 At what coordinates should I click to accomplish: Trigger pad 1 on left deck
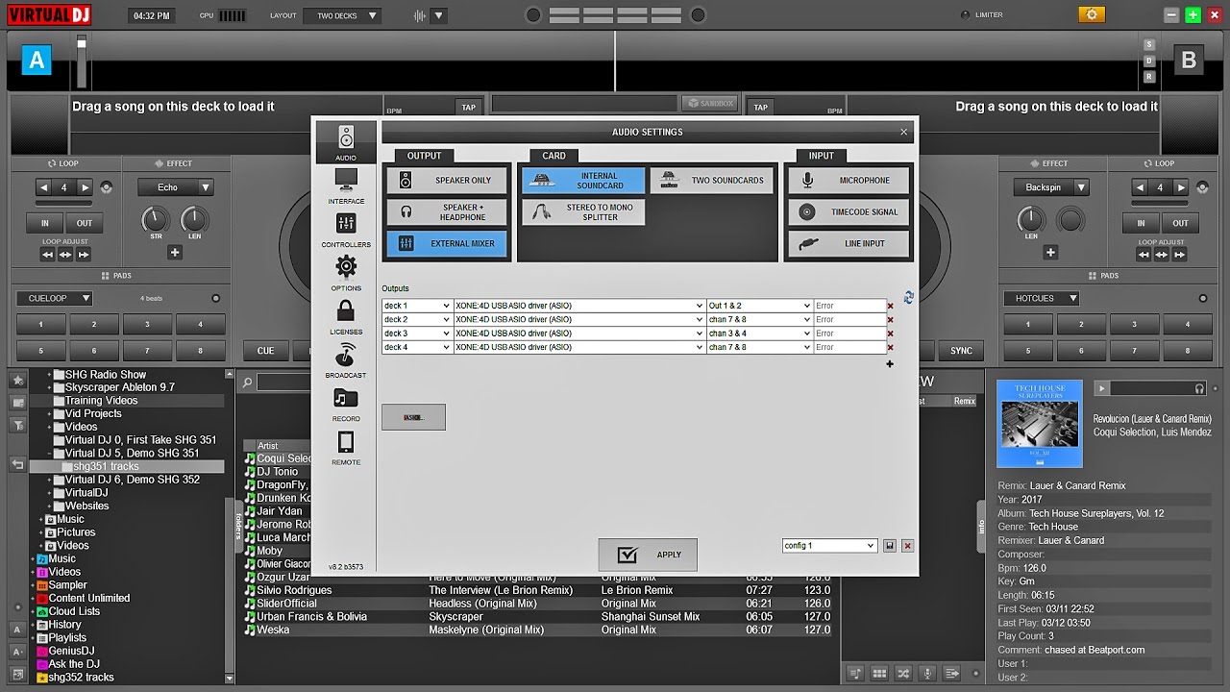tap(41, 325)
